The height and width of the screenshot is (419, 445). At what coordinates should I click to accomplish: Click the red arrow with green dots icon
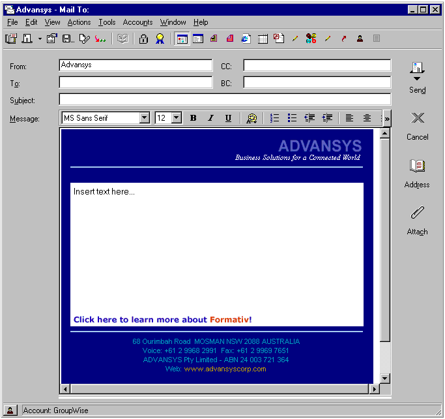click(x=100, y=39)
